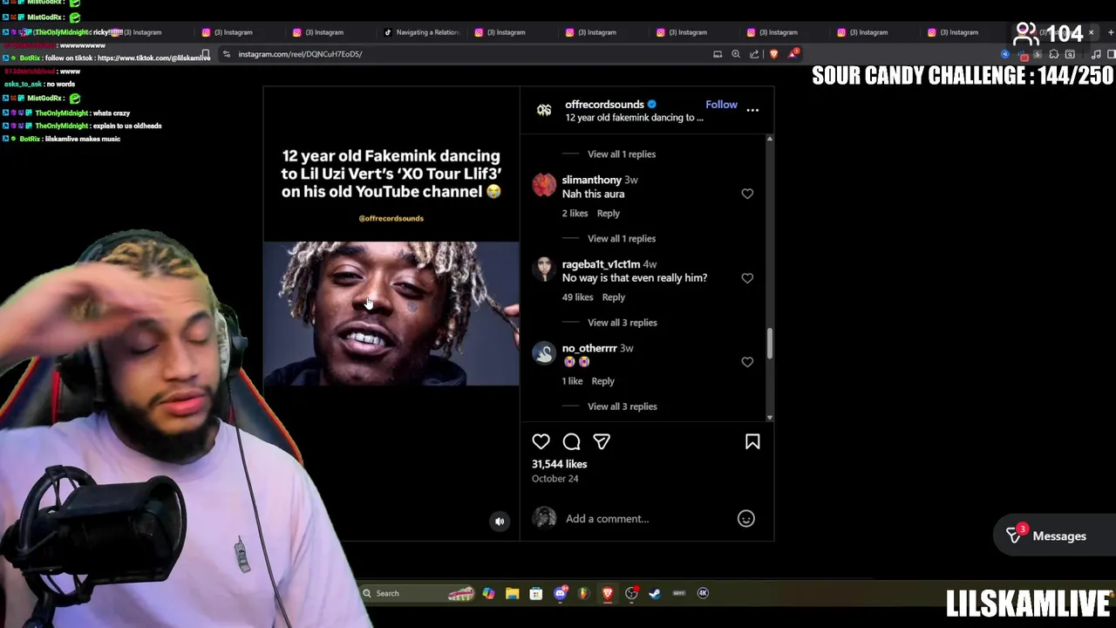Open the 4K app icon in taskbar
The width and height of the screenshot is (1116, 628).
703,593
